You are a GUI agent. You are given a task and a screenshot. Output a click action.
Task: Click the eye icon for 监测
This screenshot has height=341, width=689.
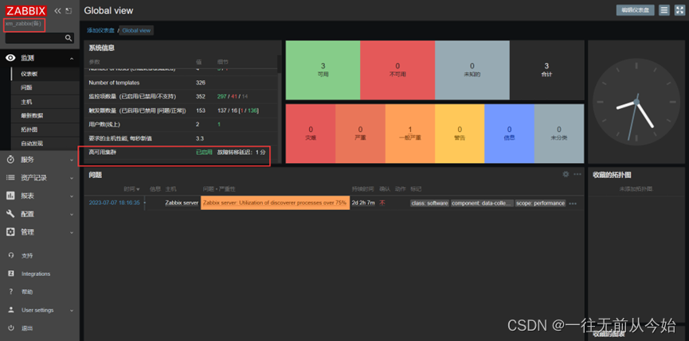(11, 58)
